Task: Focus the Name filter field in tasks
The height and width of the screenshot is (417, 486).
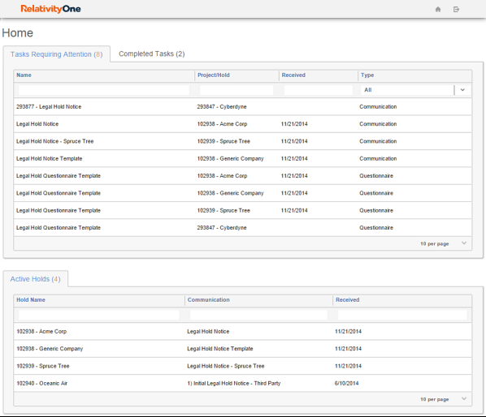Action: tap(104, 90)
